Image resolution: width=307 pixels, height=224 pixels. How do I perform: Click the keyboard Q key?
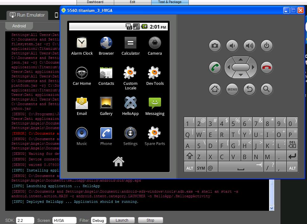(x=189, y=133)
